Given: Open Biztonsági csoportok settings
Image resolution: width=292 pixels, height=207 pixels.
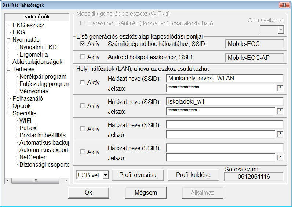Looking at the screenshot, I should (x=44, y=164).
